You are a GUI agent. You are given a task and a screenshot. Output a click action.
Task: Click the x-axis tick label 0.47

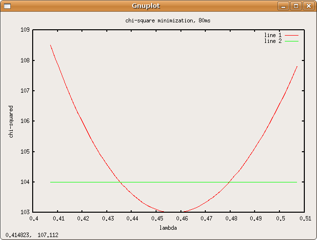(206, 219)
